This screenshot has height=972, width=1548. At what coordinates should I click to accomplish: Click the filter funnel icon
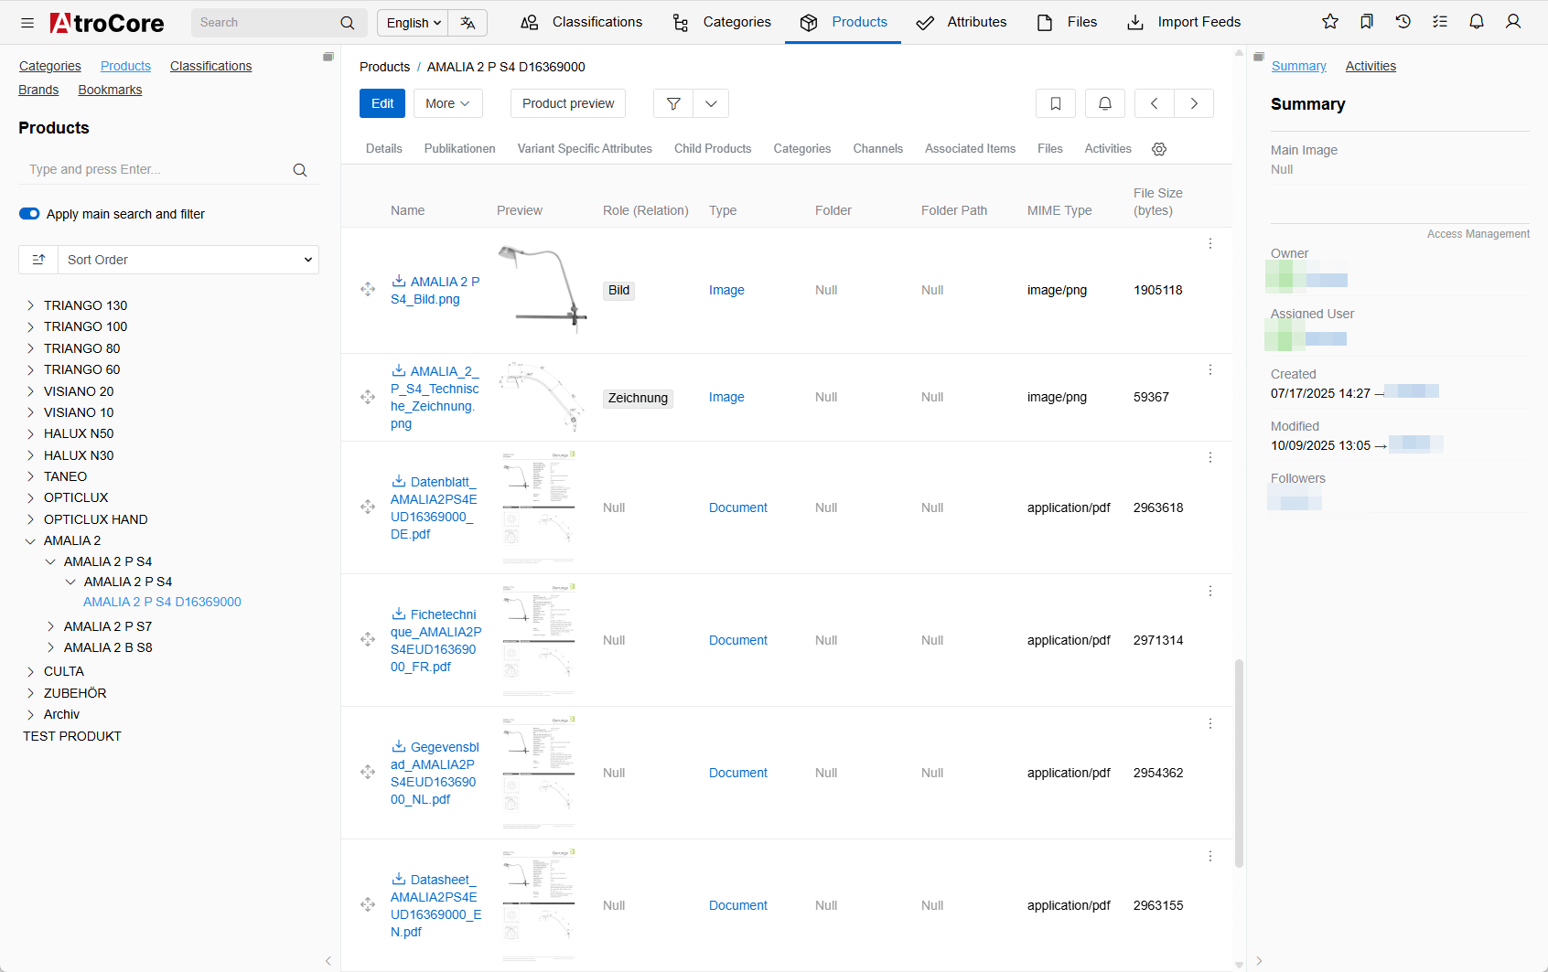tap(673, 103)
